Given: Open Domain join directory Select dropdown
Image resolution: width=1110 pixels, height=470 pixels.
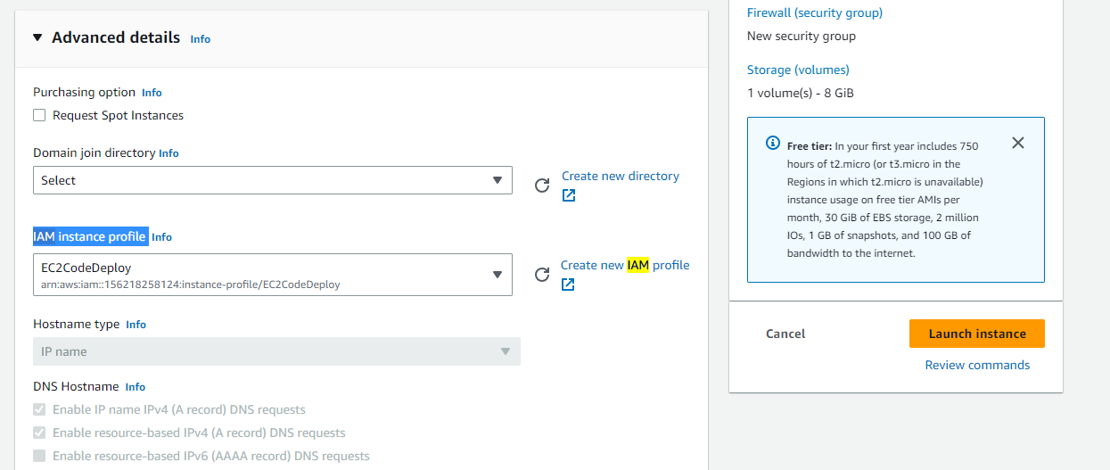Looking at the screenshot, I should pyautogui.click(x=273, y=180).
